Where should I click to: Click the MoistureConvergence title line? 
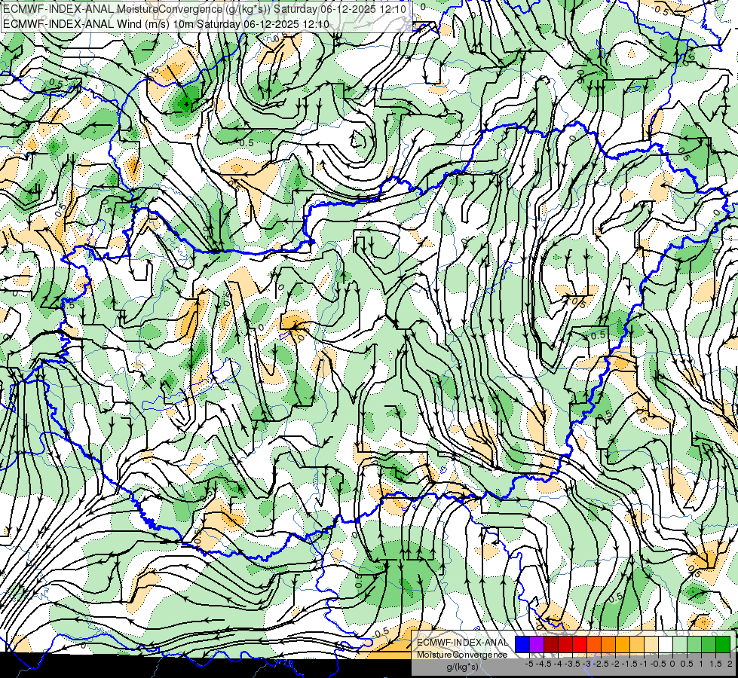tap(205, 9)
